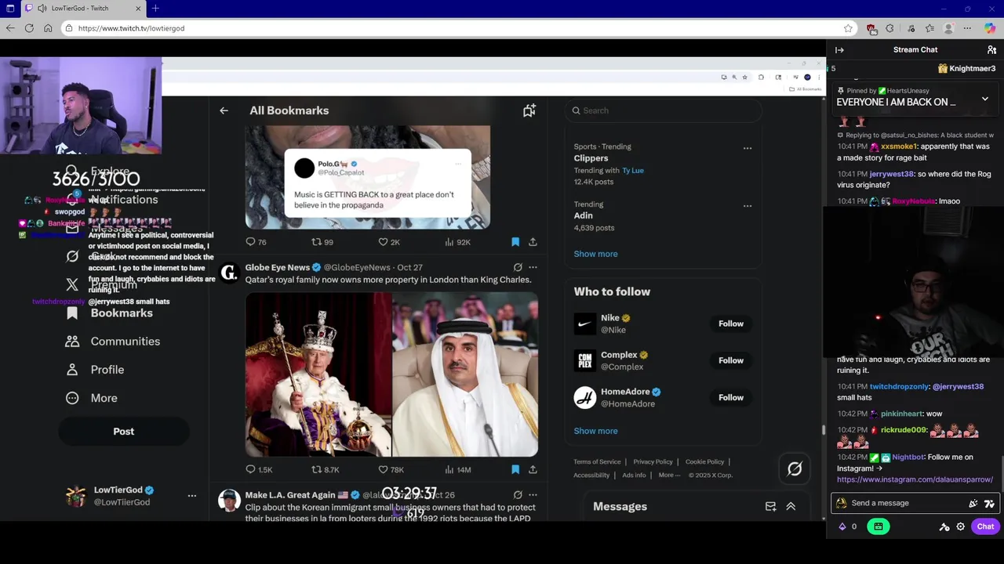
Task: Click the Post button
Action: pos(123,432)
